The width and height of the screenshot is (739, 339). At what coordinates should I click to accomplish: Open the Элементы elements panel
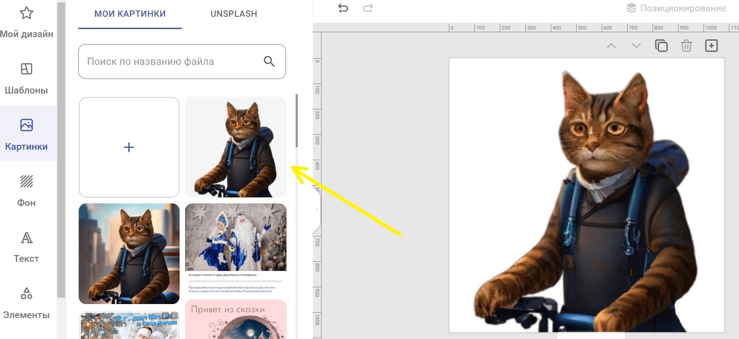[26, 302]
